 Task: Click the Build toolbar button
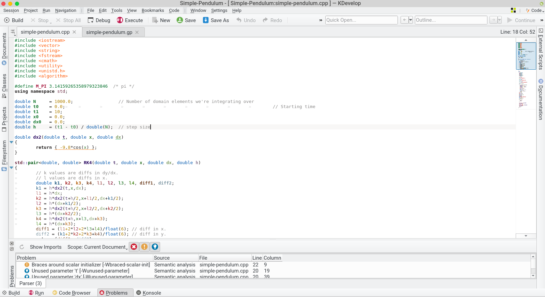click(14, 20)
